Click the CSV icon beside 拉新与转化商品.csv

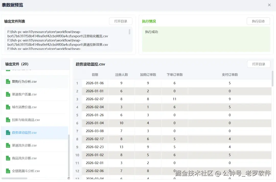8,120
